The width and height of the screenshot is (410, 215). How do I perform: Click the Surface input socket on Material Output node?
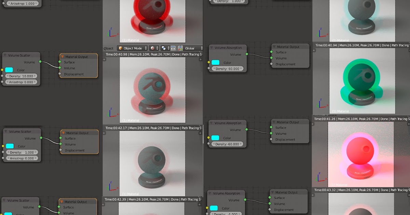coord(60,62)
